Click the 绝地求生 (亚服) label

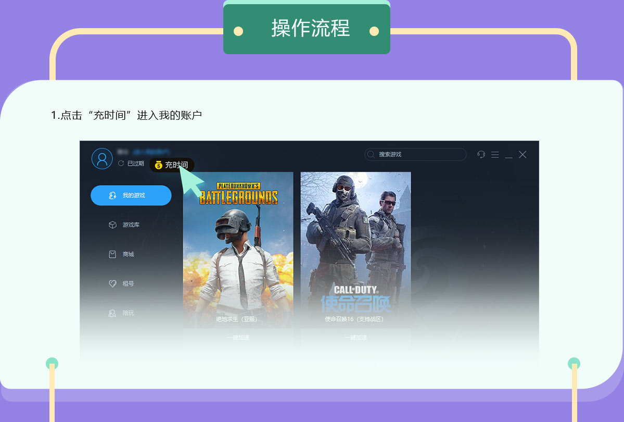coord(237,319)
